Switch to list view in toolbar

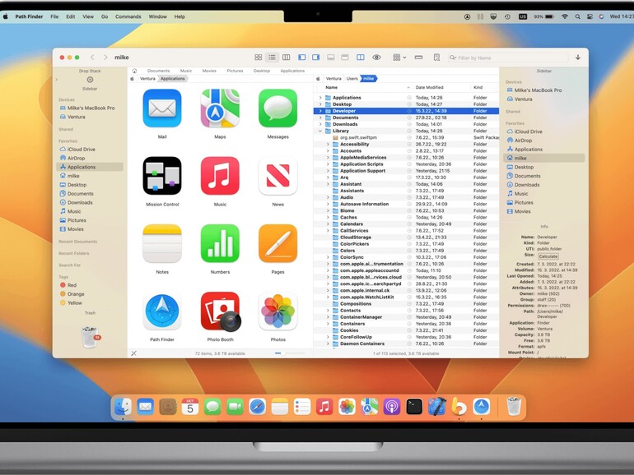pos(272,58)
